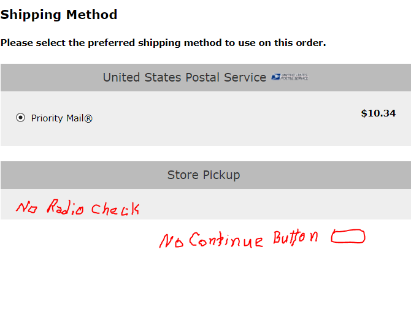Click the $10.34 shipping price
The image size is (411, 309).
(x=378, y=113)
